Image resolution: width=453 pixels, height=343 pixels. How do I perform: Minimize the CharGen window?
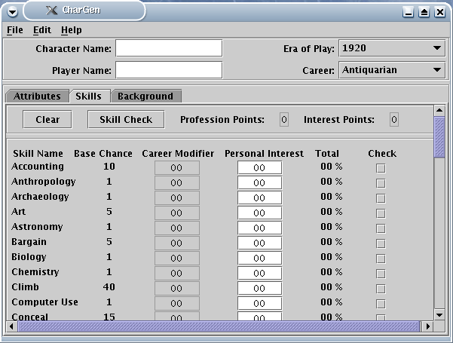click(x=408, y=12)
